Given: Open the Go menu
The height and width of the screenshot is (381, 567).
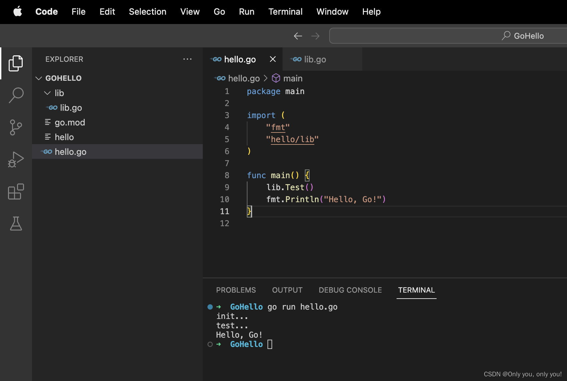Looking at the screenshot, I should [219, 11].
